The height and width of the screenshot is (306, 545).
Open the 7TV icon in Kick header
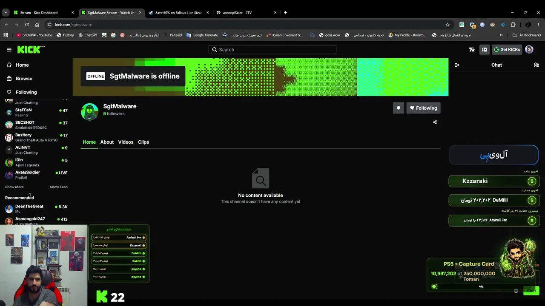(472, 50)
